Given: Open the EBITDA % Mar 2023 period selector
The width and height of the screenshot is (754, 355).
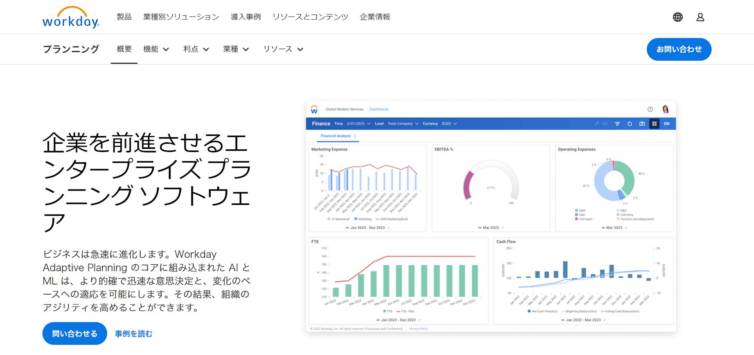Looking at the screenshot, I should click(x=491, y=228).
